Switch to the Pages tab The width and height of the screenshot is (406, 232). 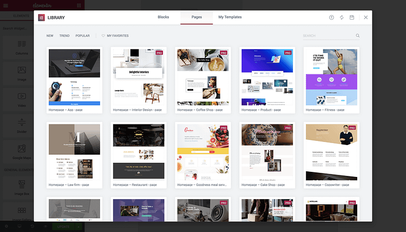[196, 17]
